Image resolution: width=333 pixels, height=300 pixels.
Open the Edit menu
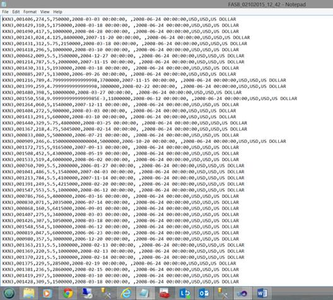click(16, 12)
